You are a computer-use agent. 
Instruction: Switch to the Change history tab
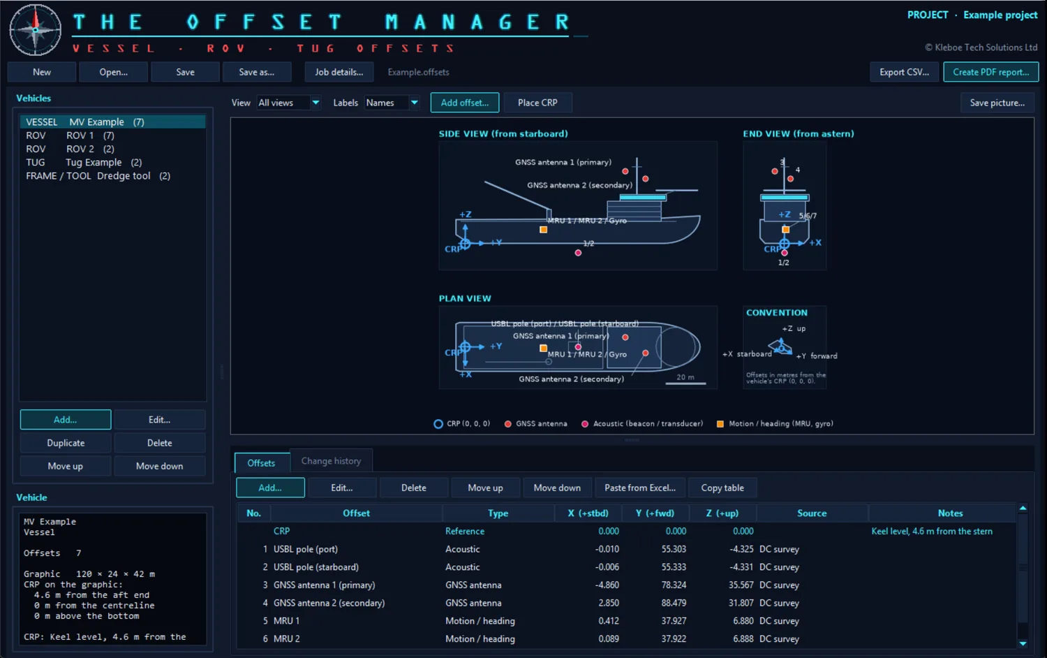point(331,461)
